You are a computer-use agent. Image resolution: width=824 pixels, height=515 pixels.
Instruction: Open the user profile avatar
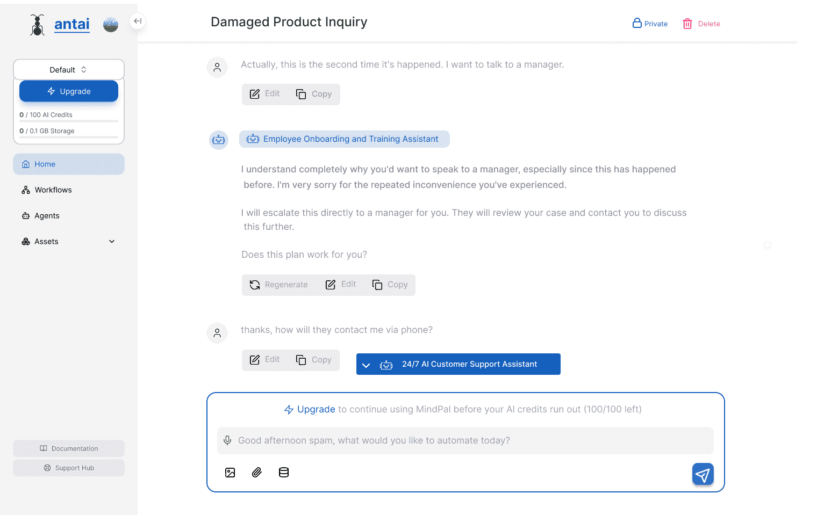pyautogui.click(x=111, y=25)
